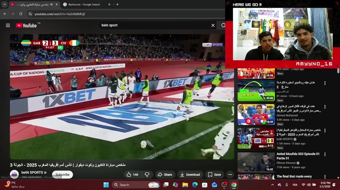Clear the 'bein sport' search text
Screen dimensions: 340x190
[x=213, y=25]
